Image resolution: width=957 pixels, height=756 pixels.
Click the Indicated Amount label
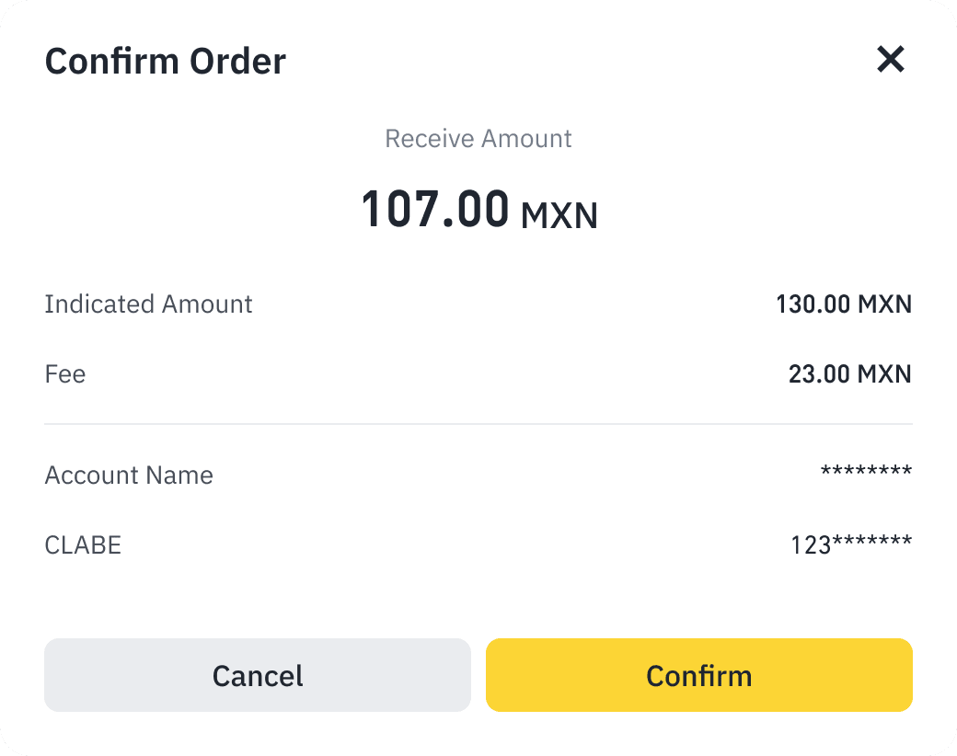click(148, 304)
